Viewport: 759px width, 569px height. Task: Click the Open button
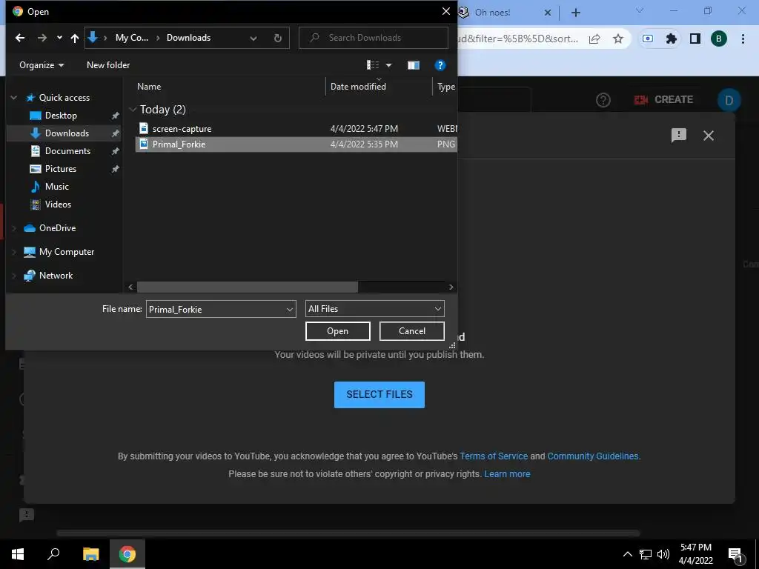pos(337,331)
